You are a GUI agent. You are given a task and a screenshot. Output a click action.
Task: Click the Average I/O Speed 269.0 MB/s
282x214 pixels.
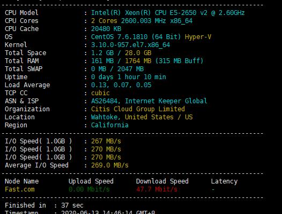(x=110, y=165)
